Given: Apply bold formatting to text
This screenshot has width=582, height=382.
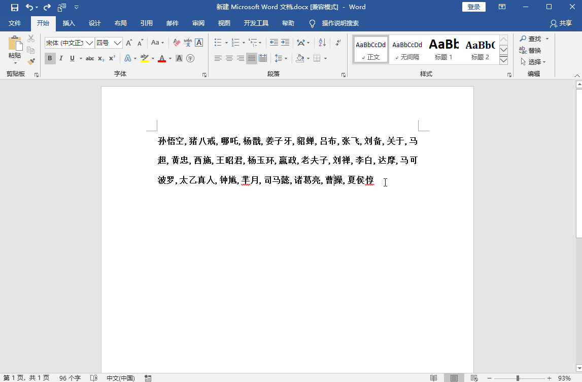Looking at the screenshot, I should (50, 58).
